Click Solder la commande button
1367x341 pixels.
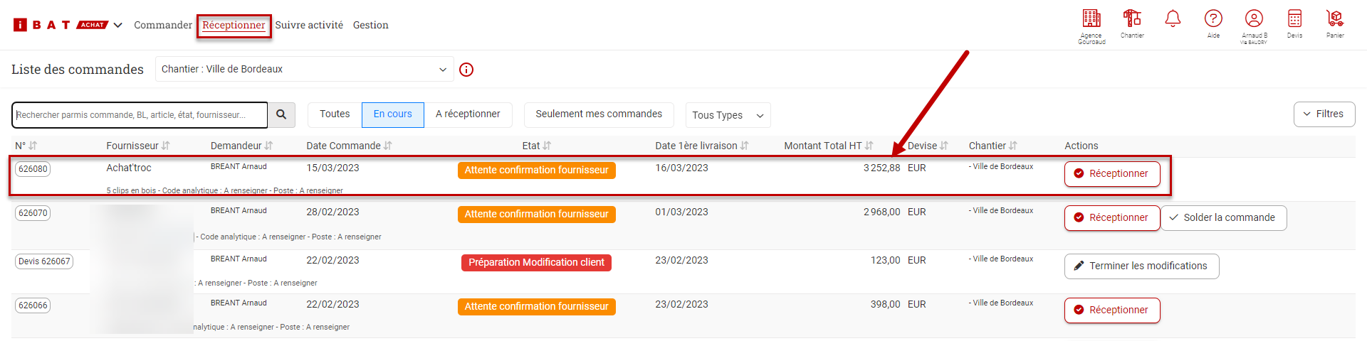tap(1223, 218)
